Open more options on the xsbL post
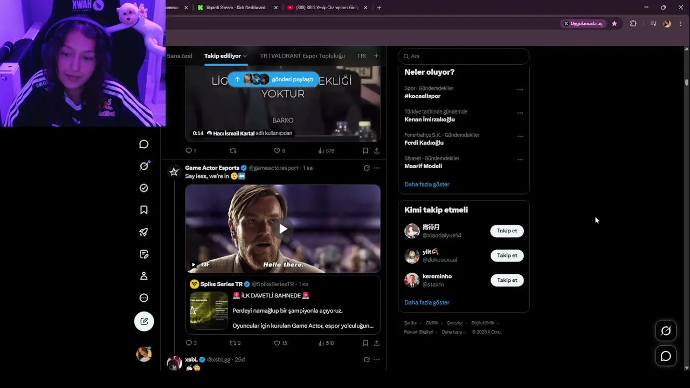The height and width of the screenshot is (388, 690). click(x=377, y=359)
